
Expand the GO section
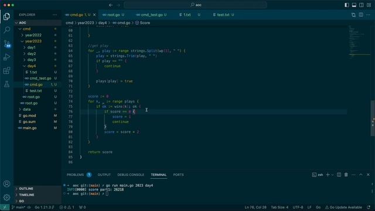click(x=37, y=201)
